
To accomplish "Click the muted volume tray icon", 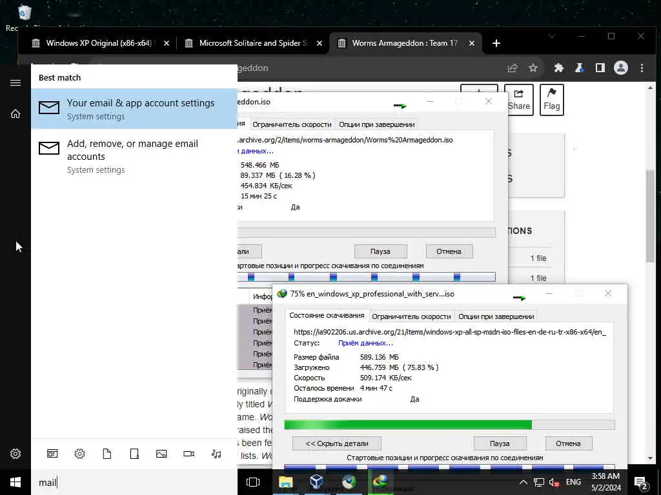I will click(554, 482).
